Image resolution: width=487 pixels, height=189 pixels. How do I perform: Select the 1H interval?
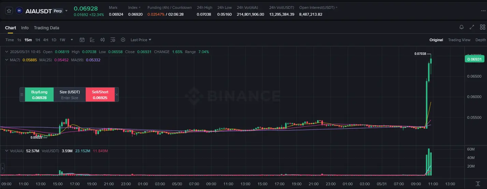click(x=38, y=40)
